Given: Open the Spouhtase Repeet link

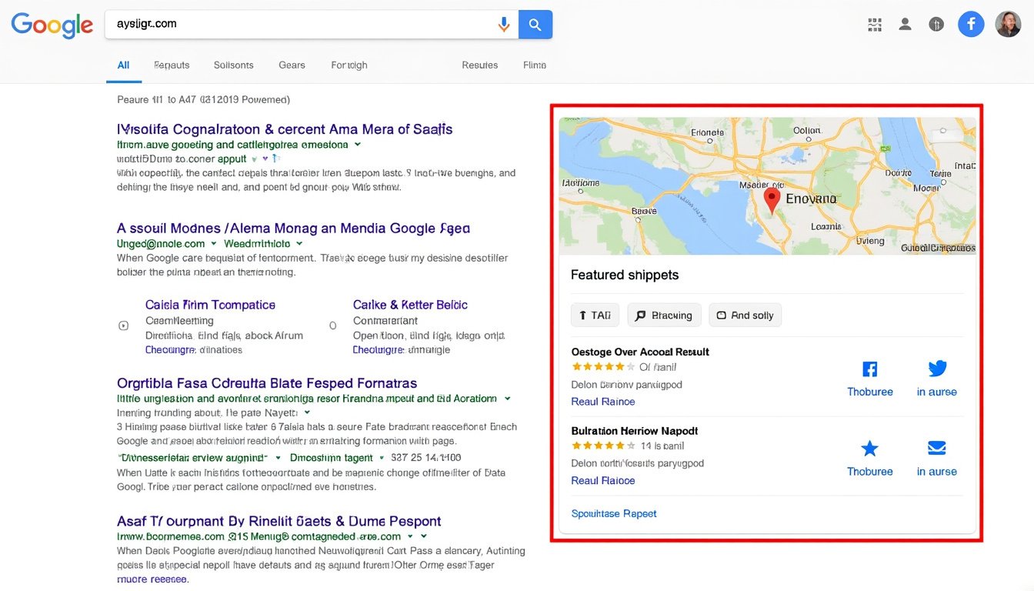Looking at the screenshot, I should (x=614, y=513).
